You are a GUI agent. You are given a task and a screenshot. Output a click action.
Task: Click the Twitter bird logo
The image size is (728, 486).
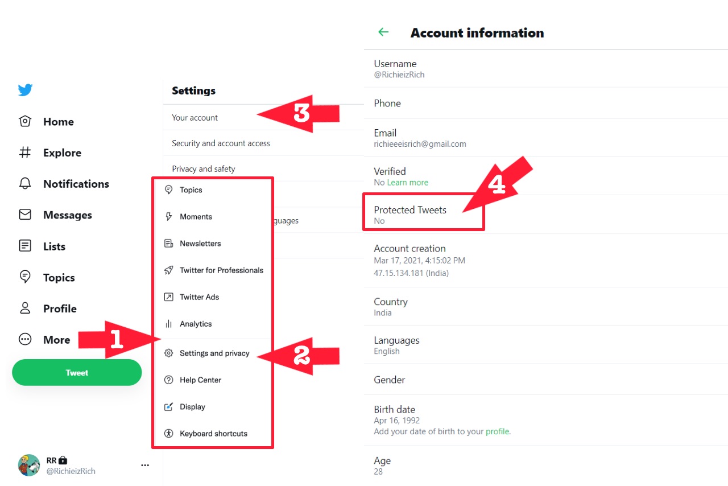pos(25,90)
